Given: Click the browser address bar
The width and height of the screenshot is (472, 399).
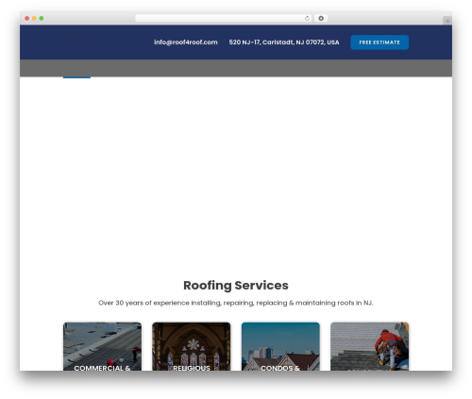Looking at the screenshot, I should tap(224, 18).
